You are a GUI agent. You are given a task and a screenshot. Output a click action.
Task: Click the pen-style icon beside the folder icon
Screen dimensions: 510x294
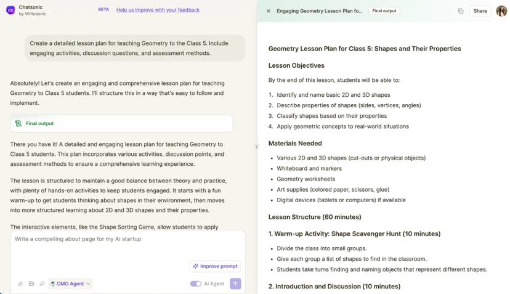click(42, 284)
